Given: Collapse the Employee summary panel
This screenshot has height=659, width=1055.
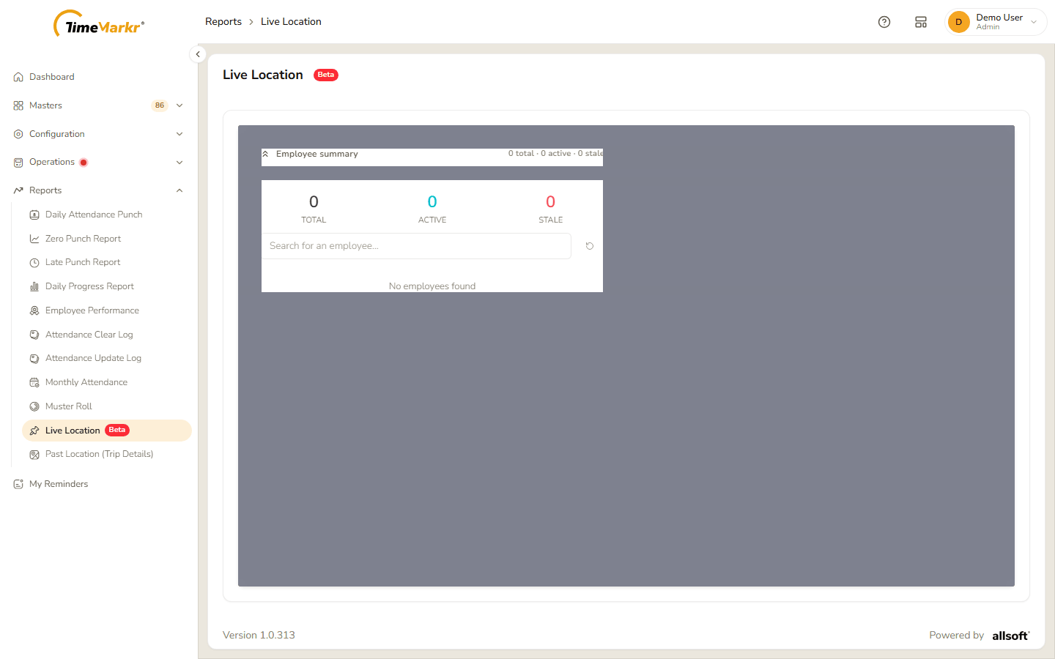Looking at the screenshot, I should (x=265, y=154).
